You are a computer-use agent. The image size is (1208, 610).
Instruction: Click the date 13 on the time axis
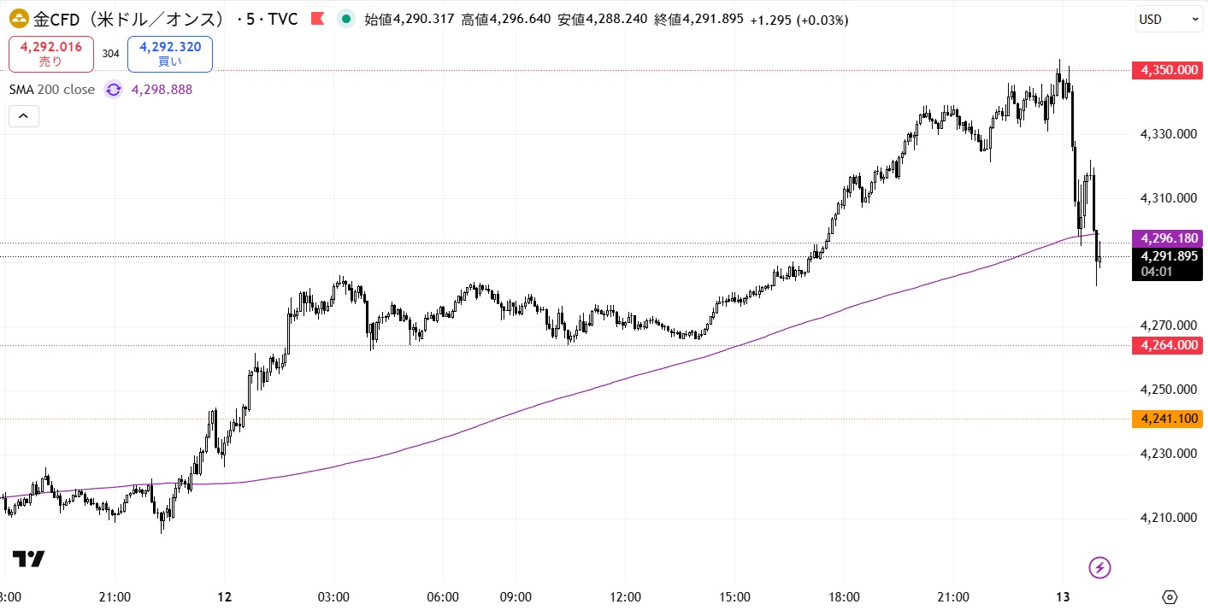(1063, 597)
